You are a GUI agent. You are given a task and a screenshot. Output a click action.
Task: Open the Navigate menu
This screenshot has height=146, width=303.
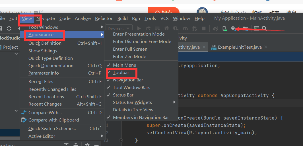tap(46, 18)
